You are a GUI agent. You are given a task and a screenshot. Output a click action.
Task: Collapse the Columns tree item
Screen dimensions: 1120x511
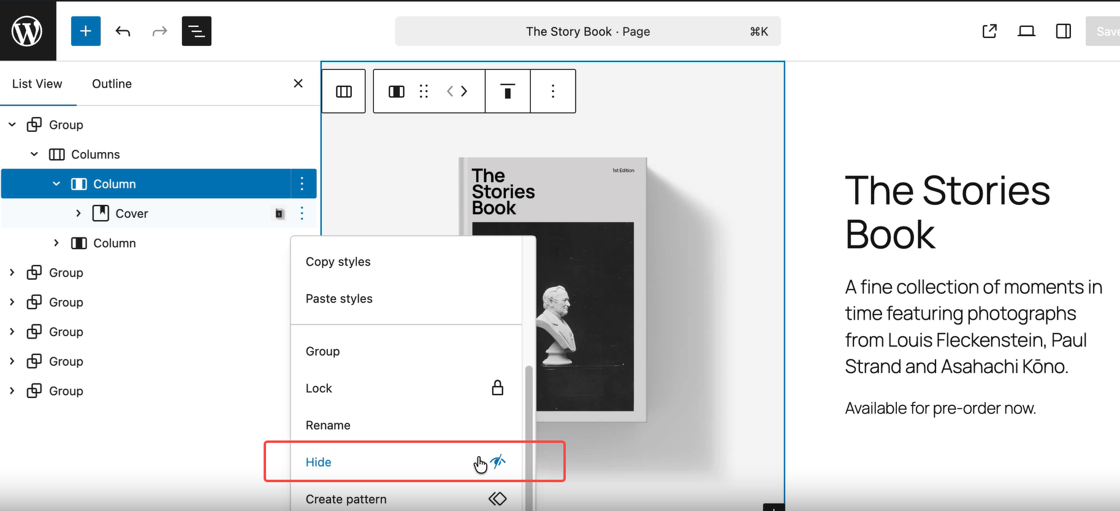point(34,154)
